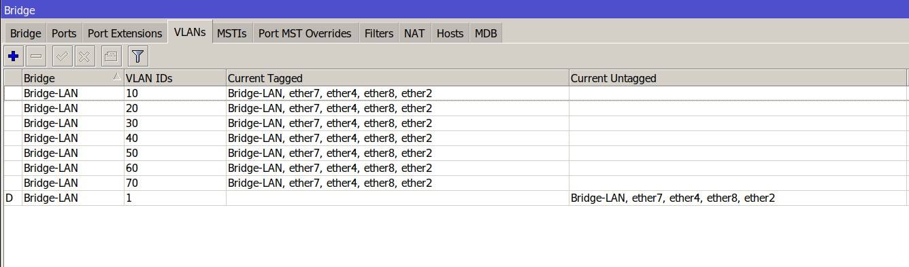Select the VLAN ID 10 cell
909x267 pixels.
[175, 93]
